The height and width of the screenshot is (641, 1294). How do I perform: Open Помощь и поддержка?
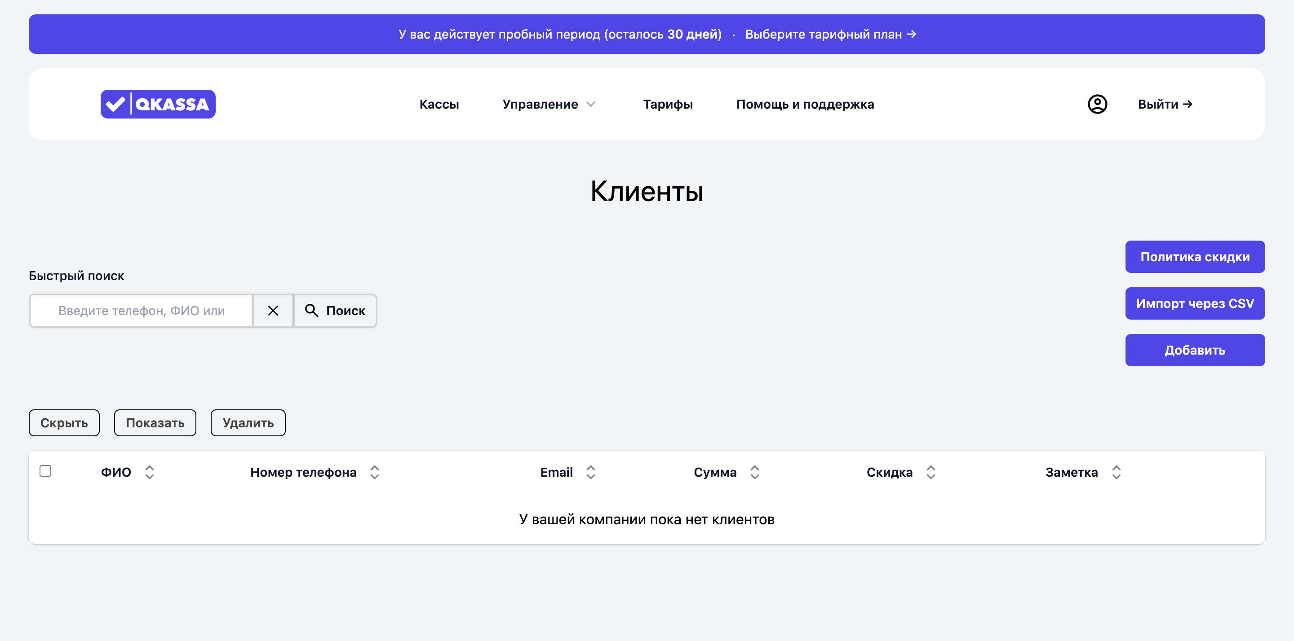(x=805, y=104)
